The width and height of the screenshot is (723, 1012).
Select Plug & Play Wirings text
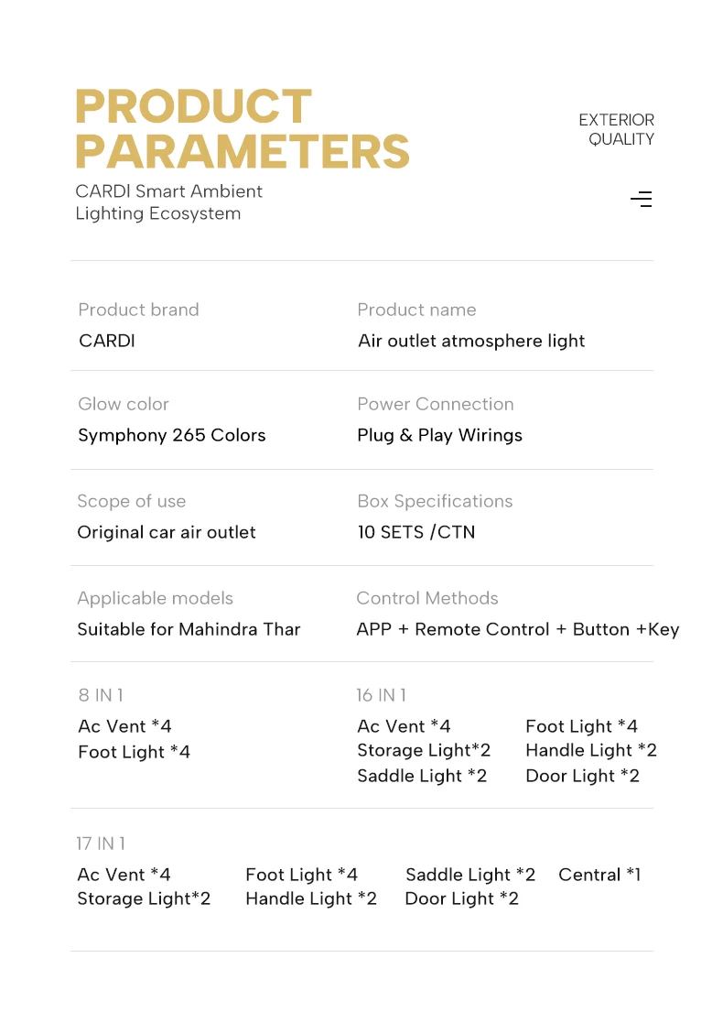click(439, 435)
